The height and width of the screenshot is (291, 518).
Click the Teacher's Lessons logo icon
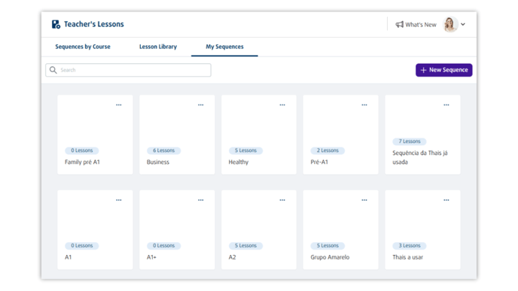pos(56,24)
